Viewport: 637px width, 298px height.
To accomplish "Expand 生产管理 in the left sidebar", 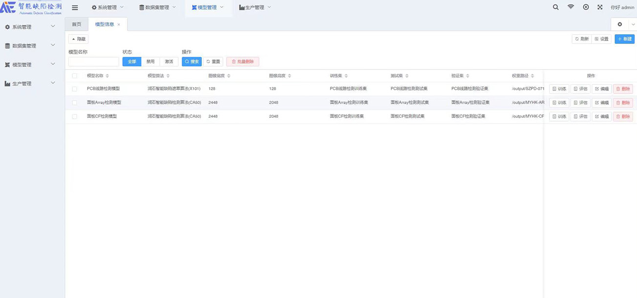I will coord(29,84).
